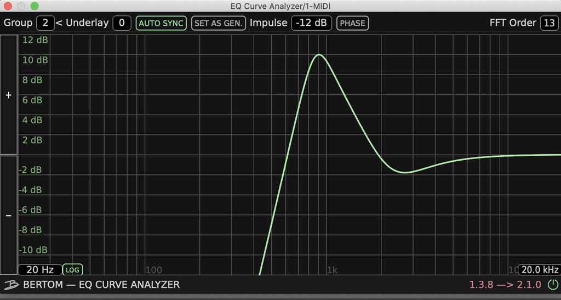Image resolution: width=561 pixels, height=300 pixels.
Task: Toggle the PHASE display button
Action: [352, 24]
